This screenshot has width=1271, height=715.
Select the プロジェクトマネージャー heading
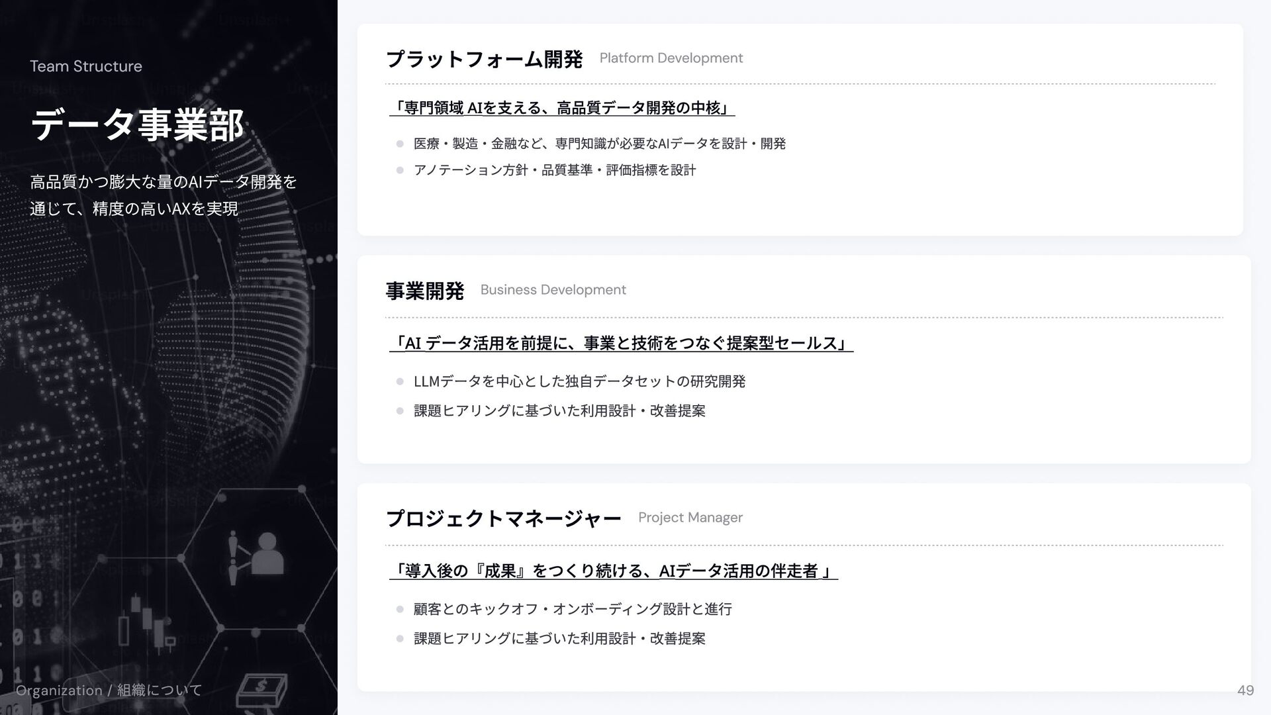point(503,518)
